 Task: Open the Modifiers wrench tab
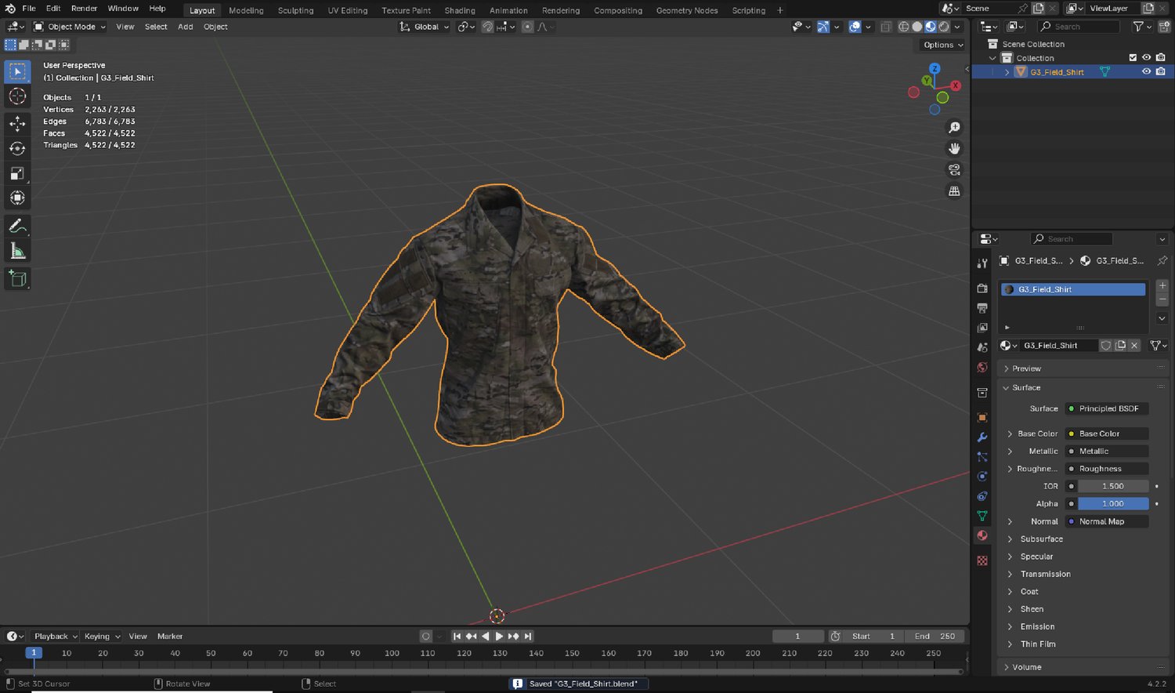(x=982, y=437)
